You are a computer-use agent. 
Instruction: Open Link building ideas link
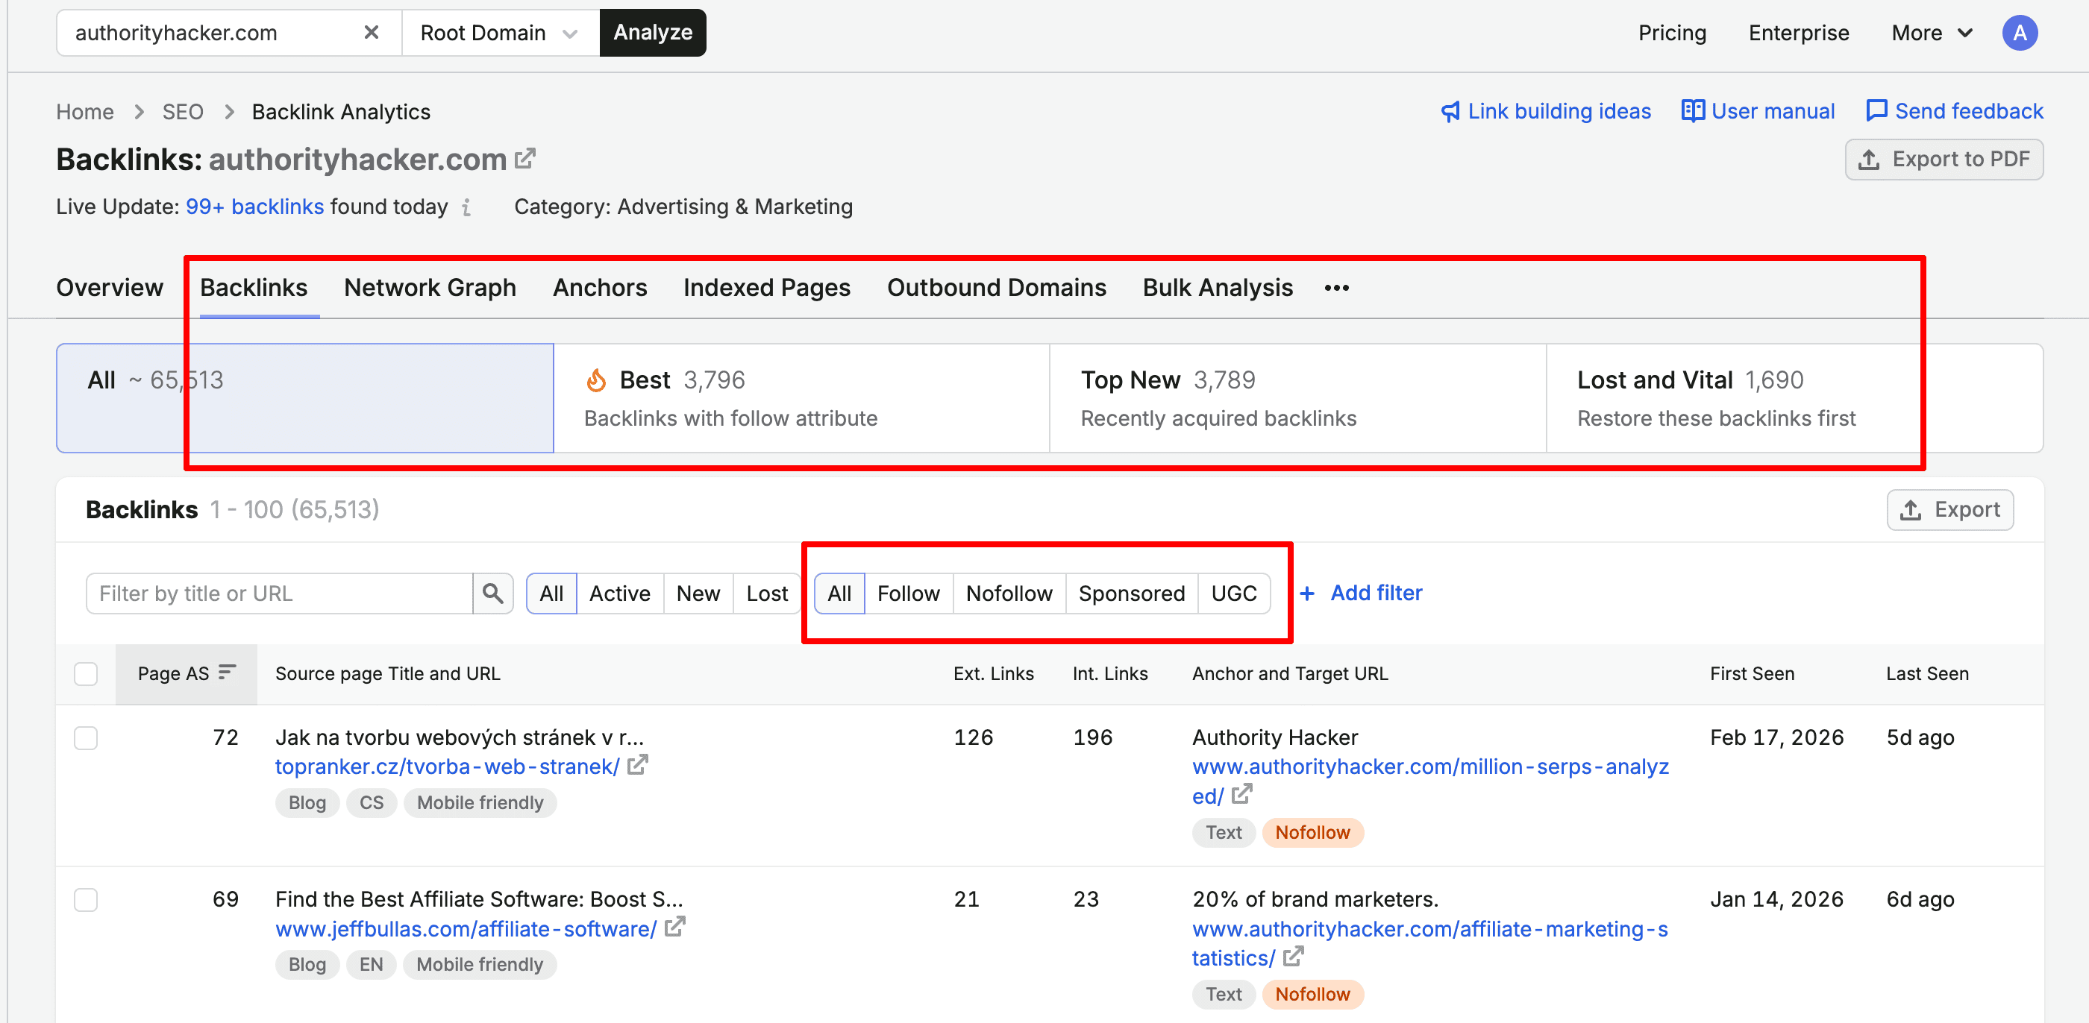pos(1547,111)
